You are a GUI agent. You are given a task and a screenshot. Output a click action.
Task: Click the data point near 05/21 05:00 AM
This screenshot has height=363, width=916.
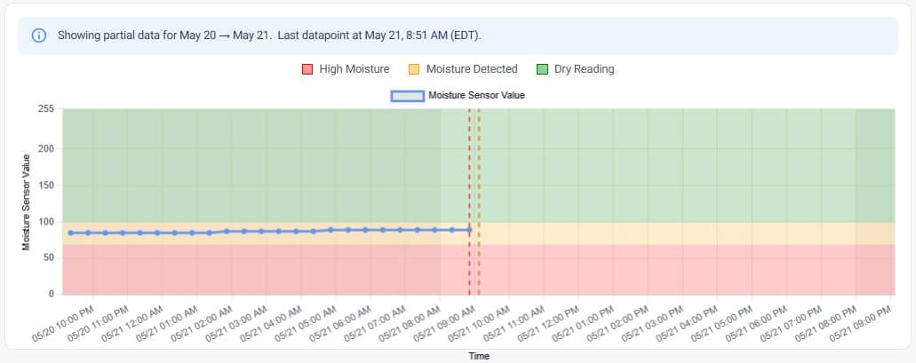coord(331,230)
